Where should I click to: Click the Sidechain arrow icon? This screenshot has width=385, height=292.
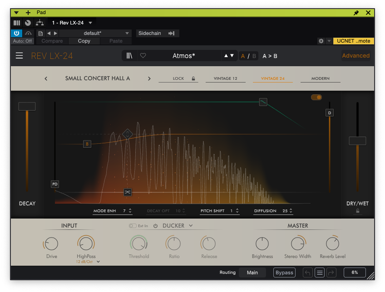pyautogui.click(x=171, y=33)
